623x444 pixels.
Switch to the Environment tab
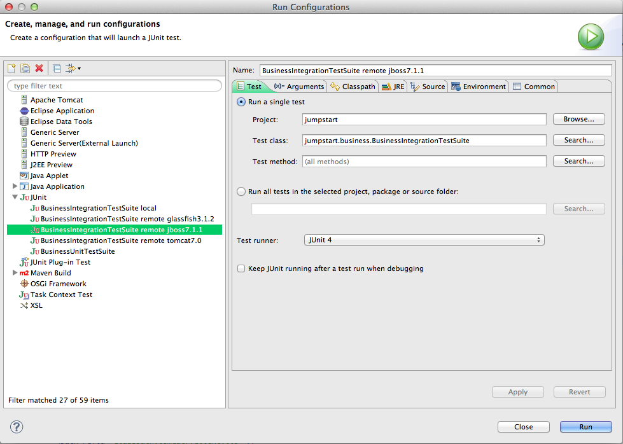[x=479, y=87]
